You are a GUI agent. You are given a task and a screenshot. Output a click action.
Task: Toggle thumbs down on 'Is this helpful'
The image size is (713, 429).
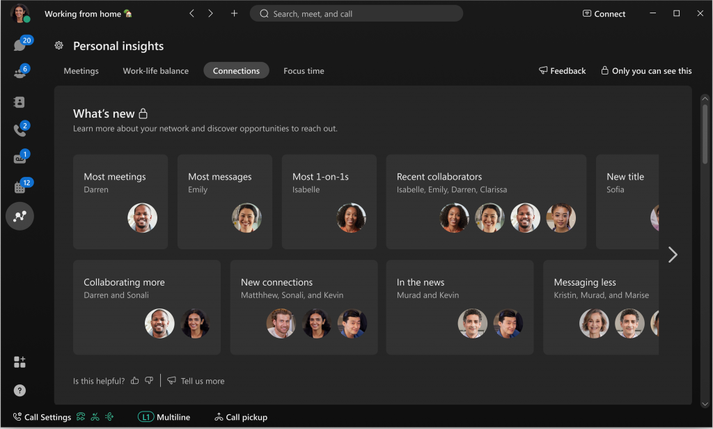pos(148,381)
